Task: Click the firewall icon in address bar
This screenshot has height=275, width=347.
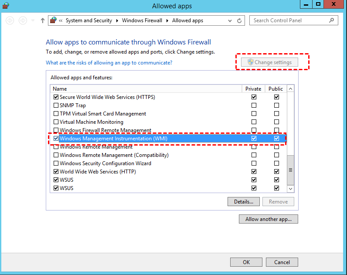Action: 53,20
